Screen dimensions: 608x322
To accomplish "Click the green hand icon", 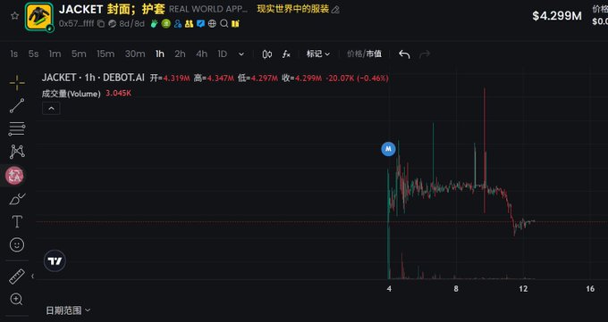I will click(154, 23).
